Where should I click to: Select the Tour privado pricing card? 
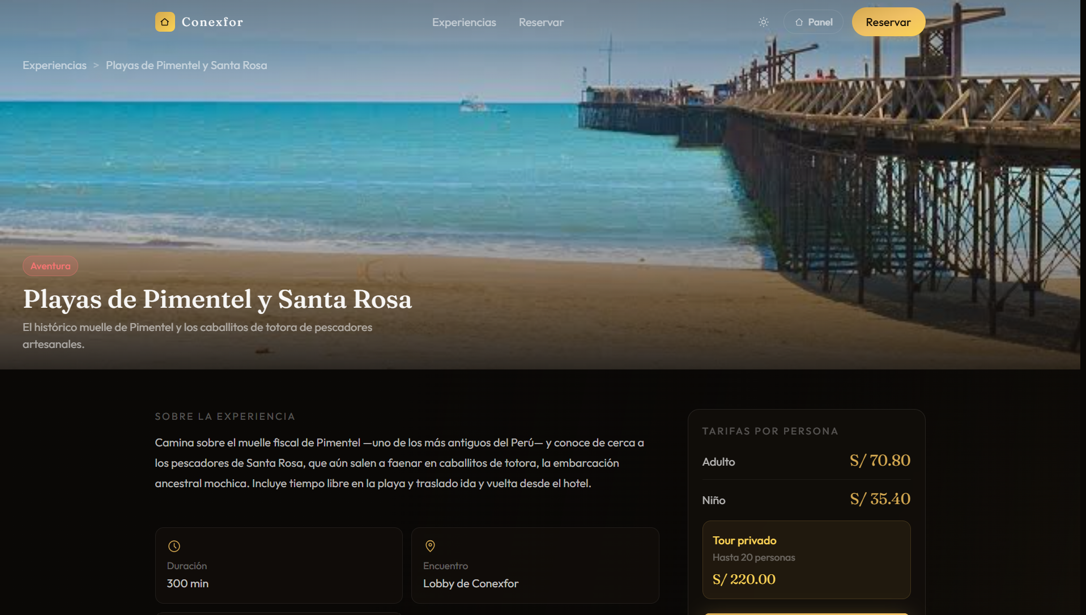(806, 560)
